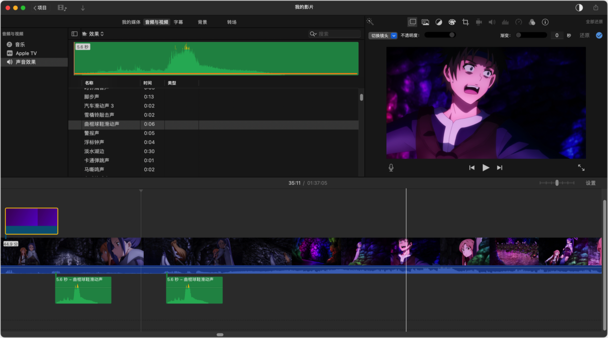The height and width of the screenshot is (338, 608).
Task: Click the green audio waveform preview
Action: [x=216, y=58]
